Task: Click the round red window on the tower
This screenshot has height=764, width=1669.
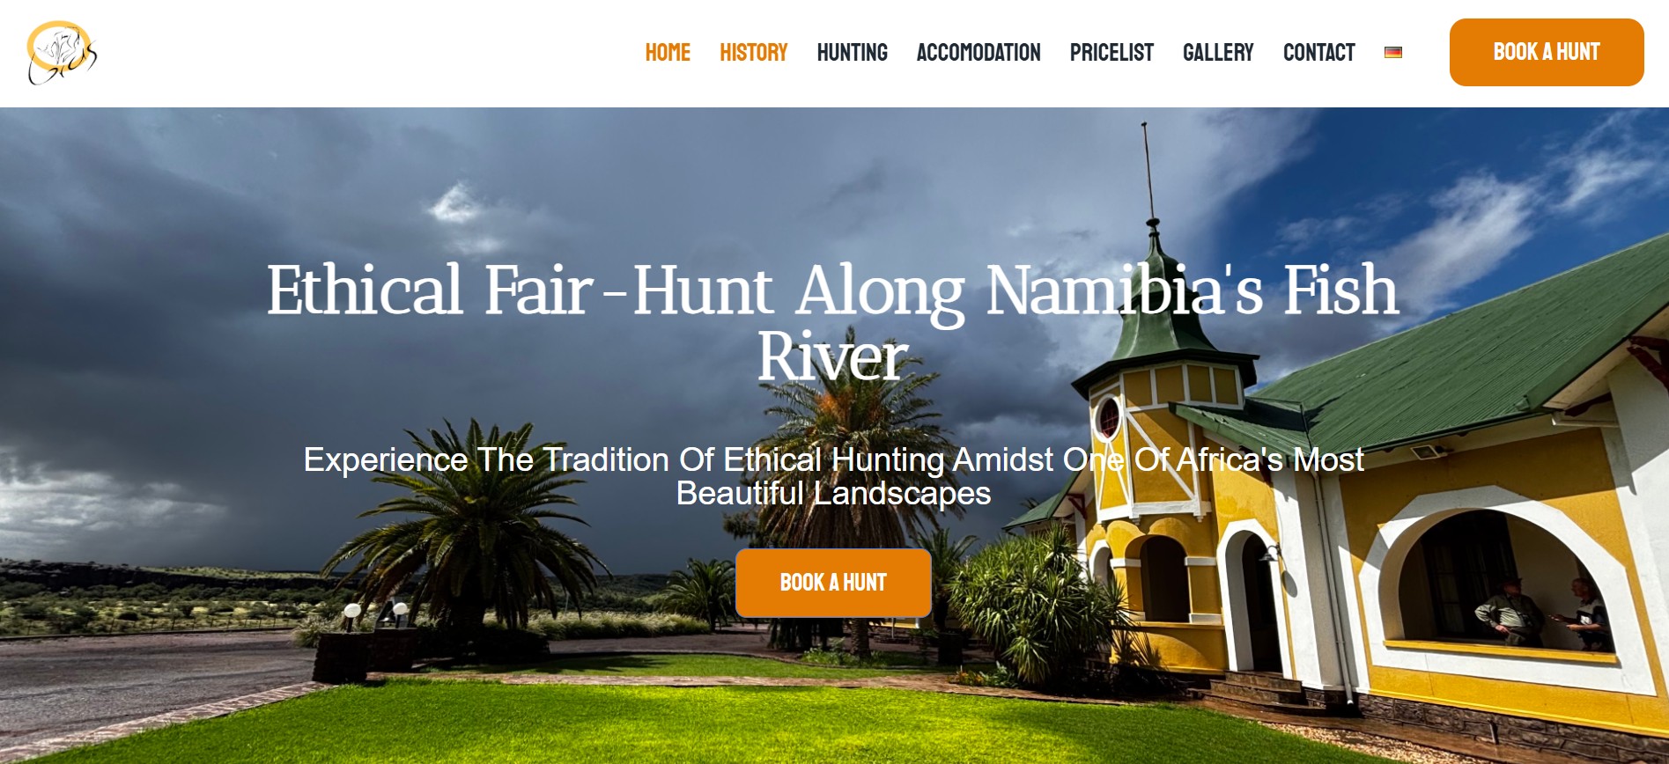Action: click(1107, 417)
